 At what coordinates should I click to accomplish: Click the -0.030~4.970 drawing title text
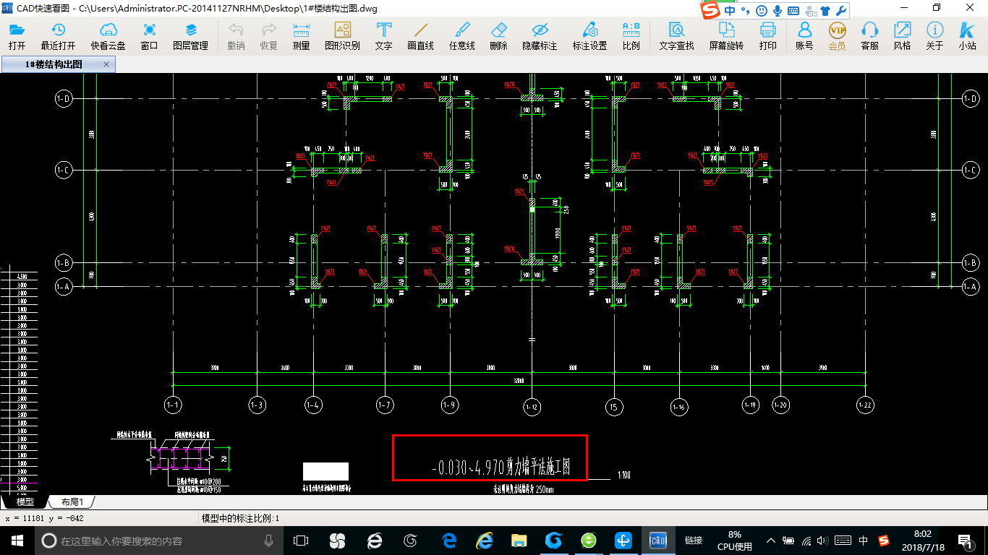(501, 468)
